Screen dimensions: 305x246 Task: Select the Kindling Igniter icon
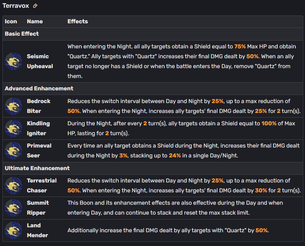pyautogui.click(x=13, y=128)
